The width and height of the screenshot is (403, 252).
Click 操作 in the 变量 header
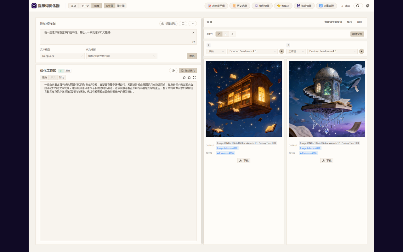point(349,22)
